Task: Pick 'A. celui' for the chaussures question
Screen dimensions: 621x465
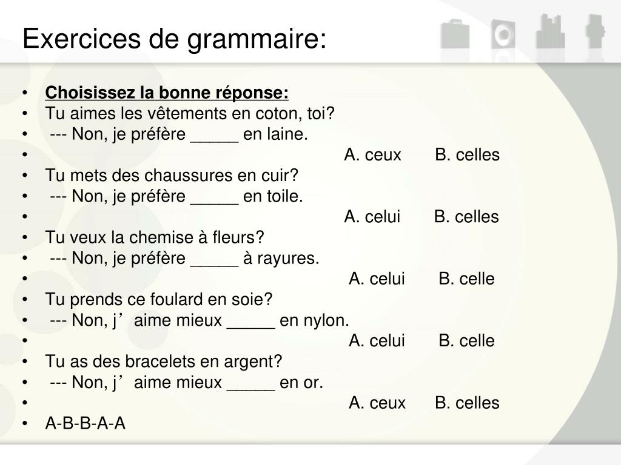Action: coord(372,217)
